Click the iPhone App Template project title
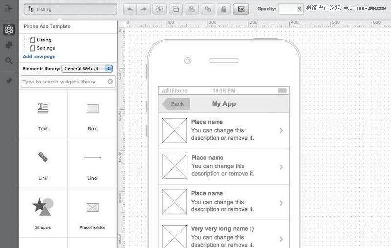This screenshot has height=248, width=391. [x=46, y=26]
